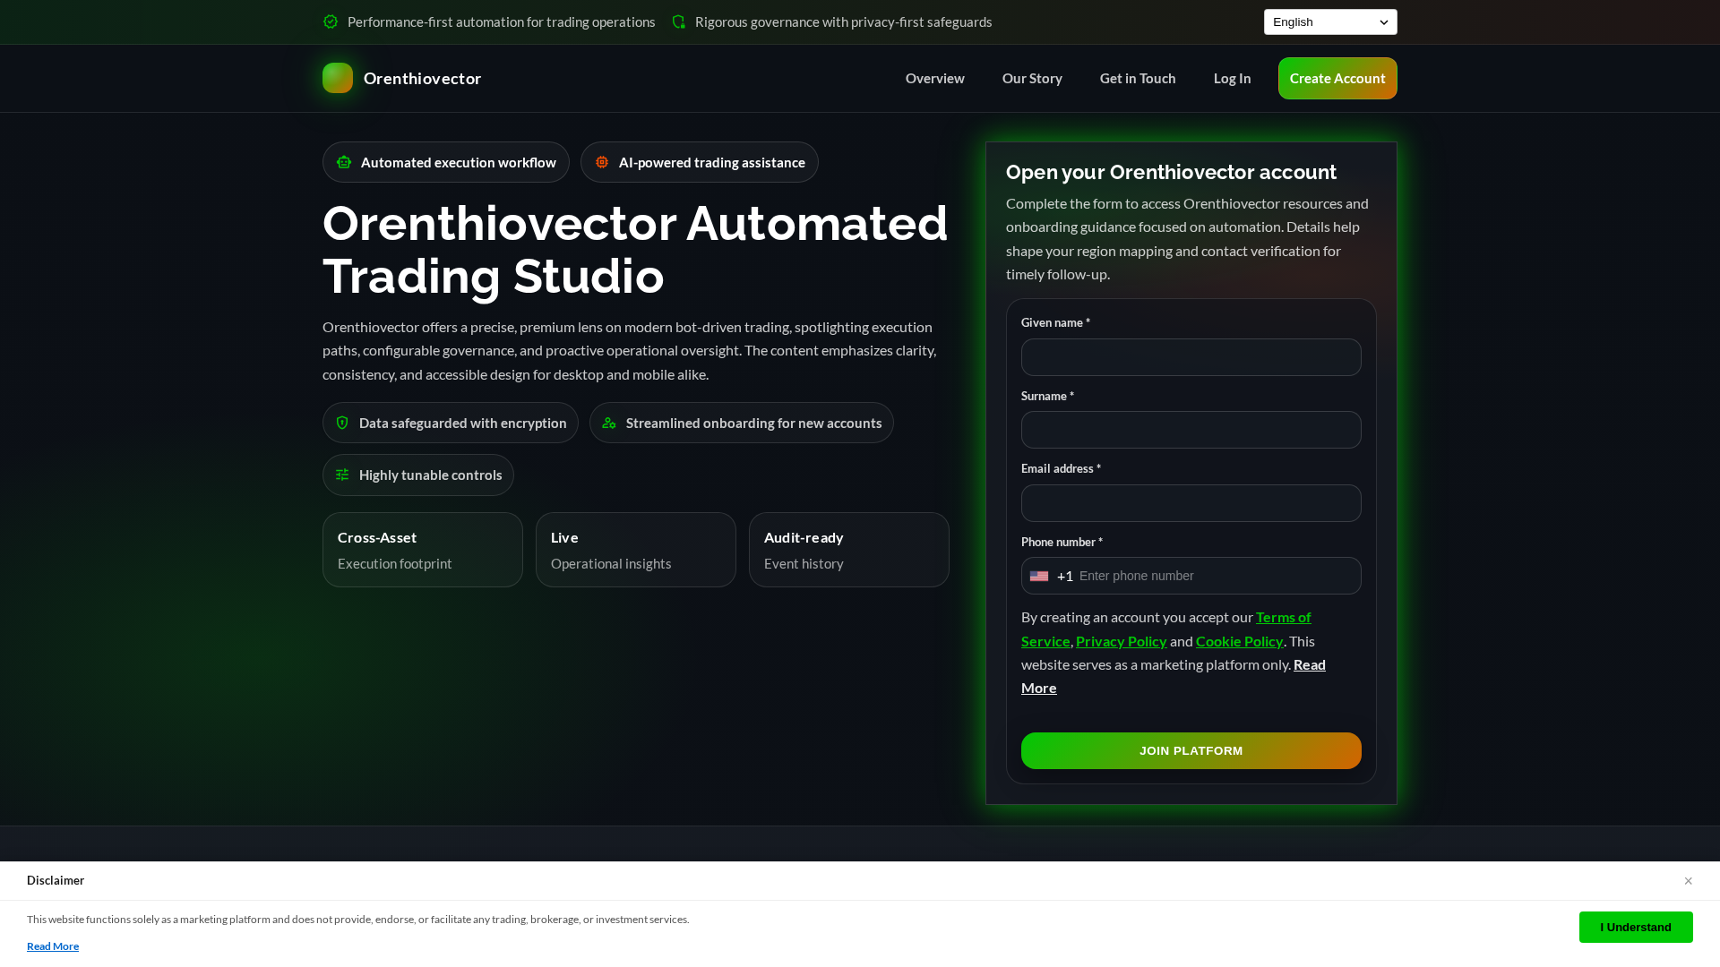Focus the Surname input field
Image resolution: width=1720 pixels, height=967 pixels.
pos(1191,430)
